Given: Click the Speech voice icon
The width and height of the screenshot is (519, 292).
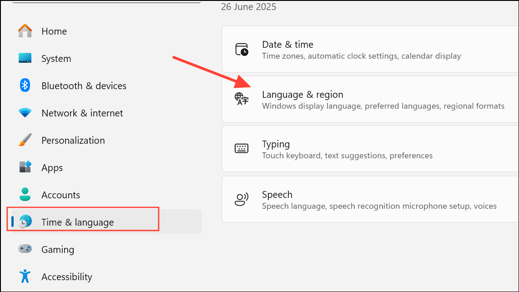Looking at the screenshot, I should (x=242, y=199).
